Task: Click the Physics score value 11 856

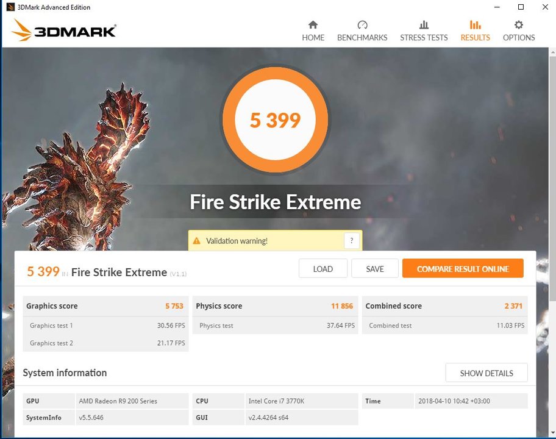Action: [x=342, y=306]
